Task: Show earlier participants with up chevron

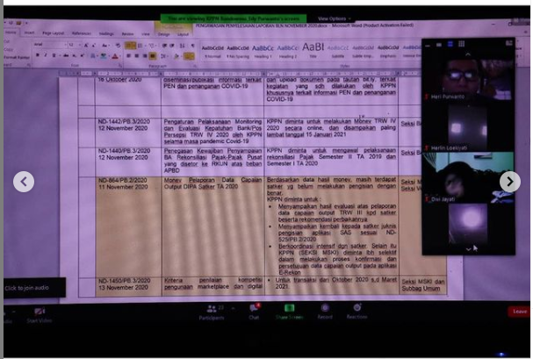Action: click(468, 54)
